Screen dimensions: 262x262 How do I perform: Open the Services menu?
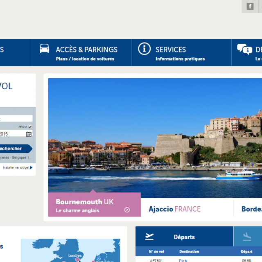[171, 50]
